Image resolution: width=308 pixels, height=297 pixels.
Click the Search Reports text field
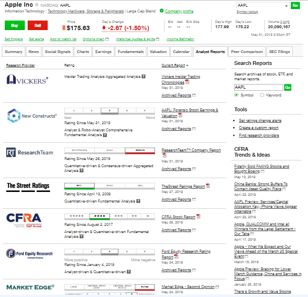258,87
